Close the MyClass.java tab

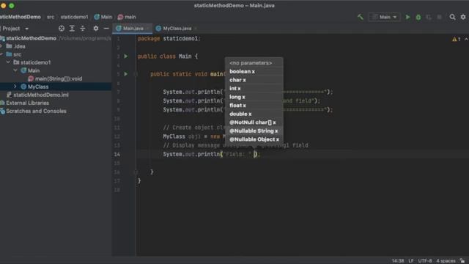(196, 29)
